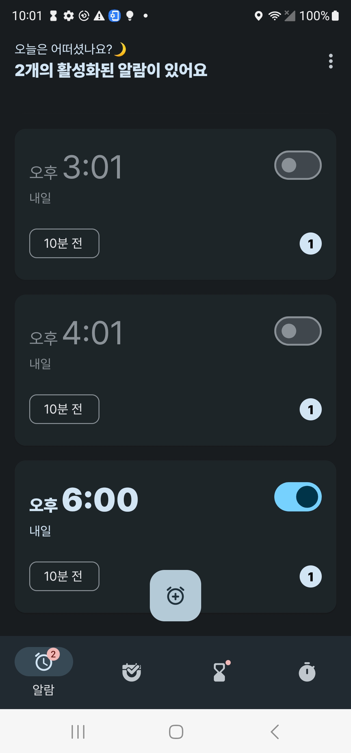Tap the number 1 badge on the 4:01 alarm

pos(311,409)
